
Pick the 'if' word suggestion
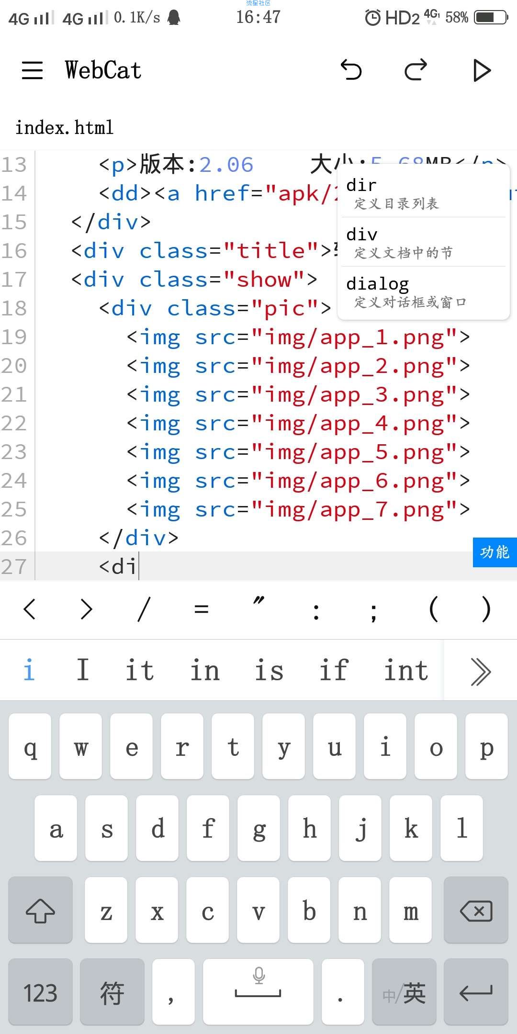(334, 670)
